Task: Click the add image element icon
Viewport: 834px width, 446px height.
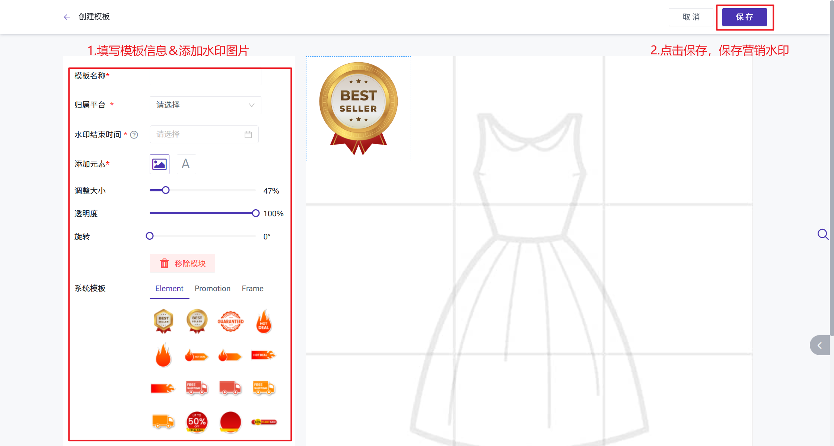Action: point(159,164)
